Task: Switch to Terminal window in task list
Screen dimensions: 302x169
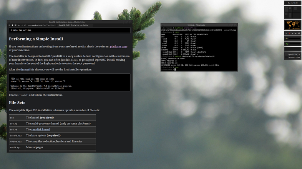Action: [292, 57]
